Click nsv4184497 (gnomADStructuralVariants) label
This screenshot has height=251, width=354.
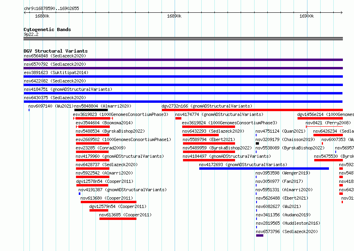(227, 156)
